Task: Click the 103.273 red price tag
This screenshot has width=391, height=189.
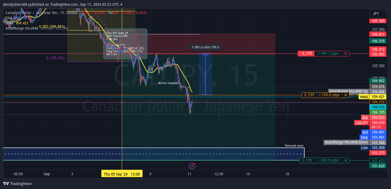Action: click(x=378, y=153)
